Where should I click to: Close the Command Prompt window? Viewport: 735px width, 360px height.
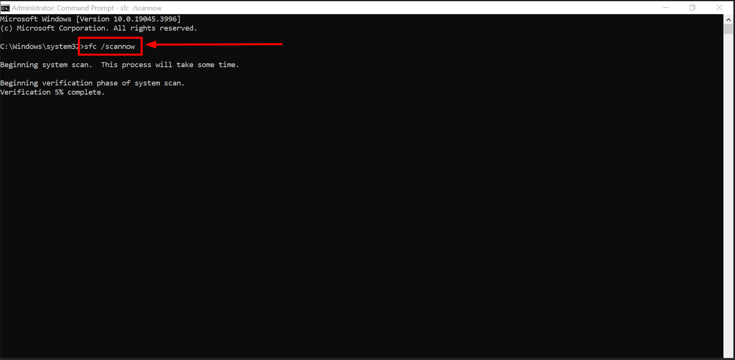719,8
